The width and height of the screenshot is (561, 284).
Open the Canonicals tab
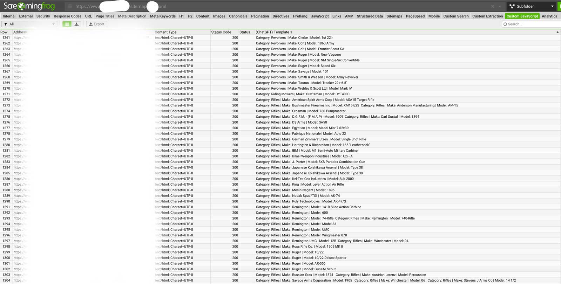[x=238, y=16]
